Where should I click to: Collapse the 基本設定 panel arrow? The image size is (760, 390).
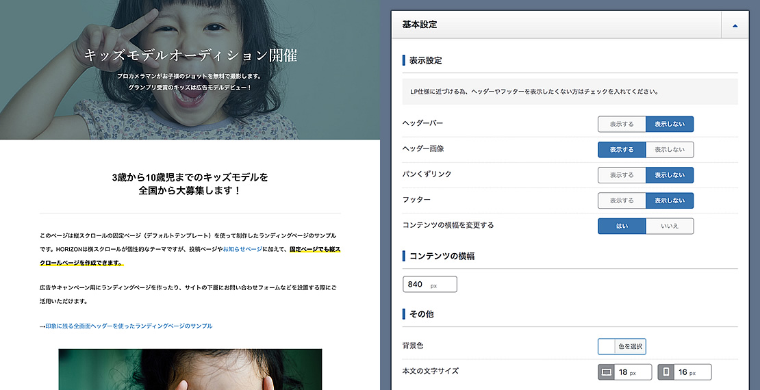735,25
